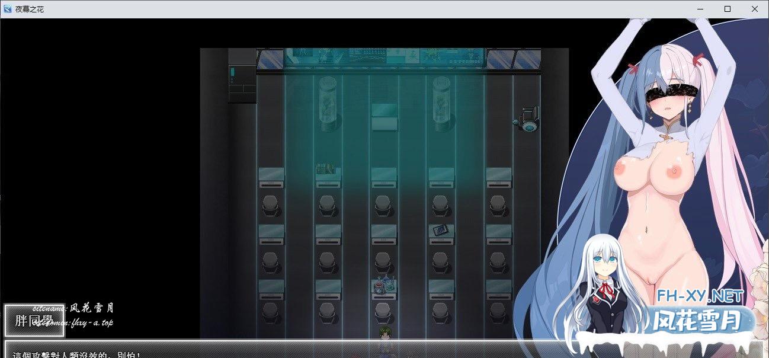Click the wall control panel at top left
This screenshot has width=769, height=358.
(242, 76)
